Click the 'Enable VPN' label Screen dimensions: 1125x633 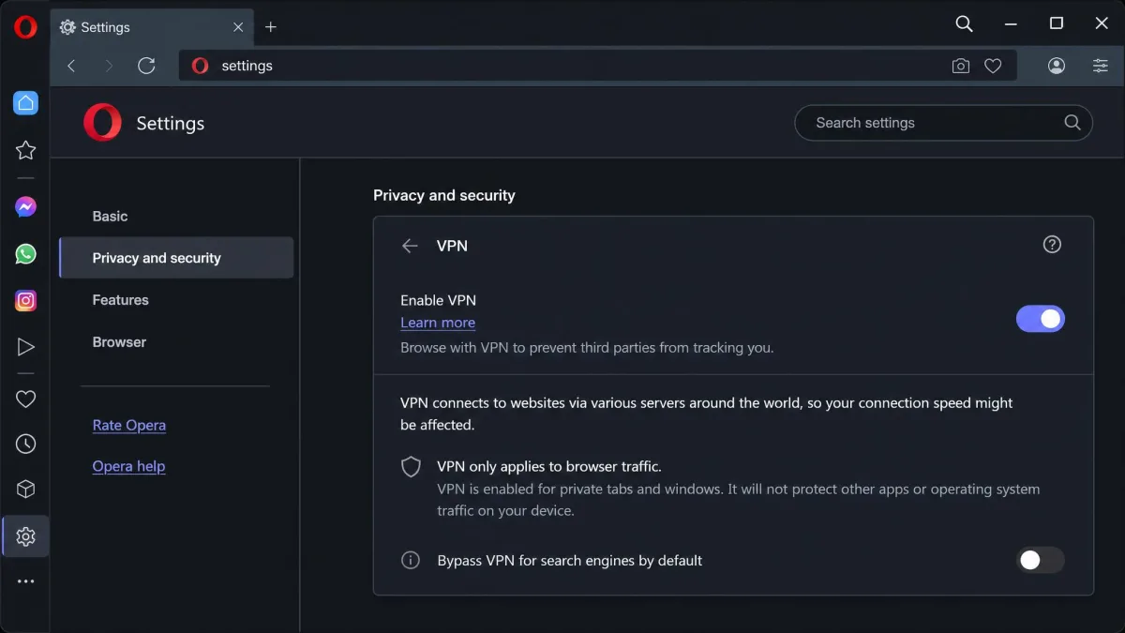pos(438,300)
